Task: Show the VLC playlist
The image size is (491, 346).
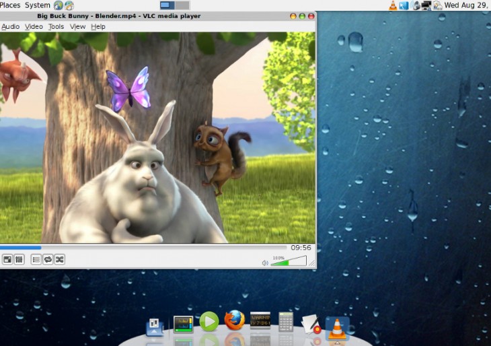Action: point(36,259)
